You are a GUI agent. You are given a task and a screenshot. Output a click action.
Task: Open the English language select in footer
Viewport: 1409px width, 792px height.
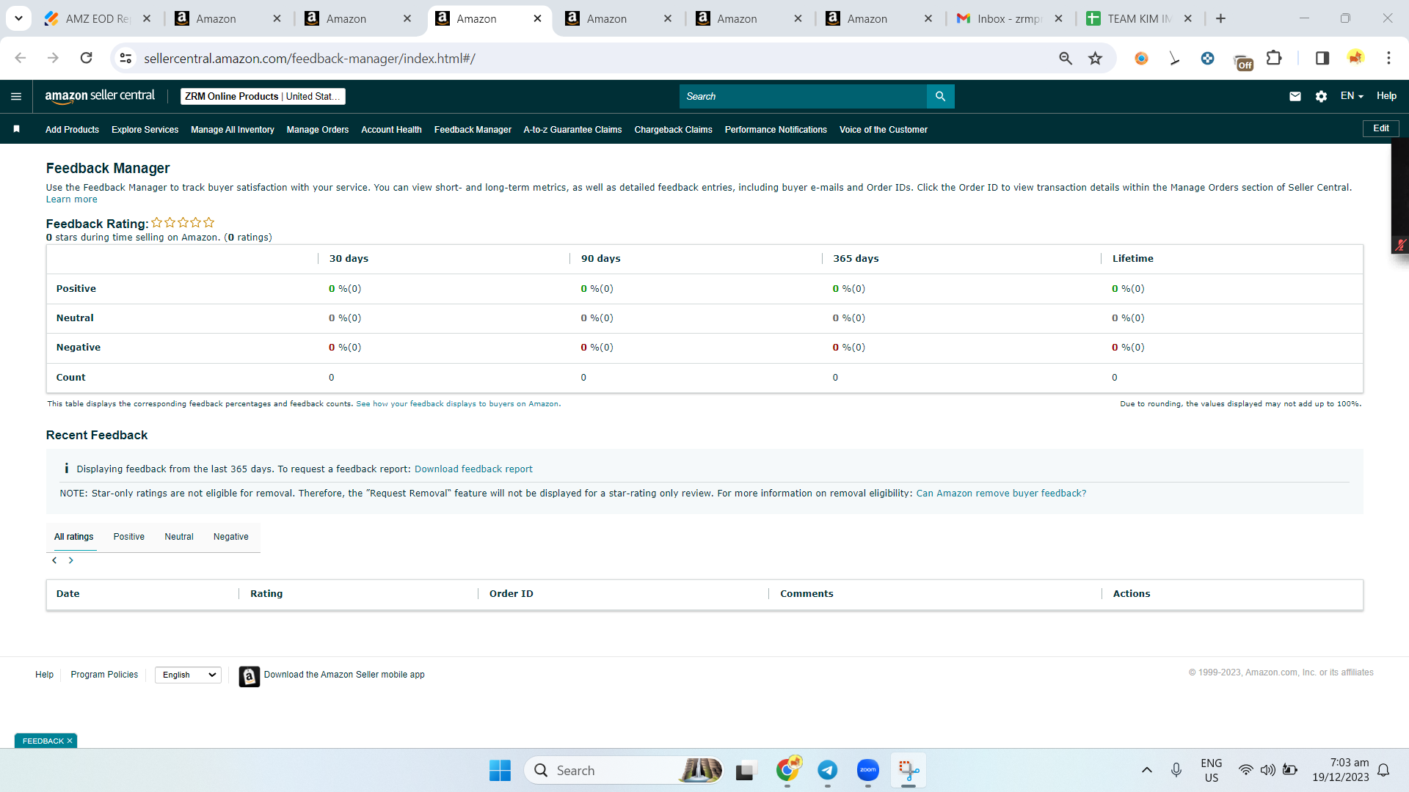tap(188, 675)
